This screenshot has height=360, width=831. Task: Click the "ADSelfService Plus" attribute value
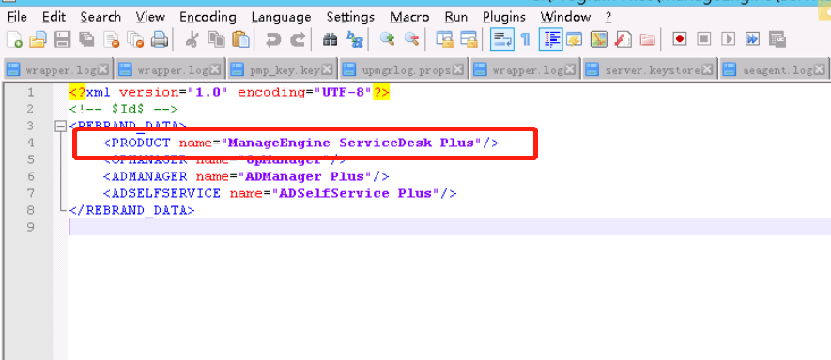click(x=356, y=193)
